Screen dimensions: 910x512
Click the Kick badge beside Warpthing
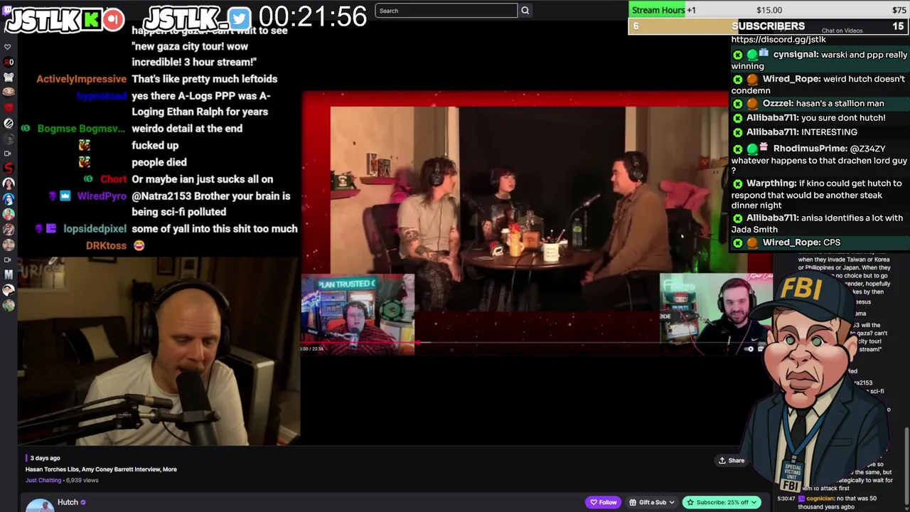point(737,183)
